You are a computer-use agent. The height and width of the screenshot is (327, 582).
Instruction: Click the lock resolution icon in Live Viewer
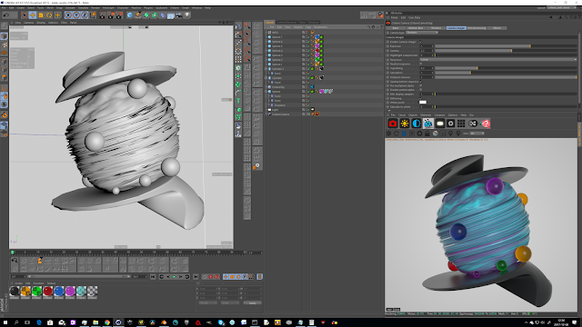(x=427, y=134)
